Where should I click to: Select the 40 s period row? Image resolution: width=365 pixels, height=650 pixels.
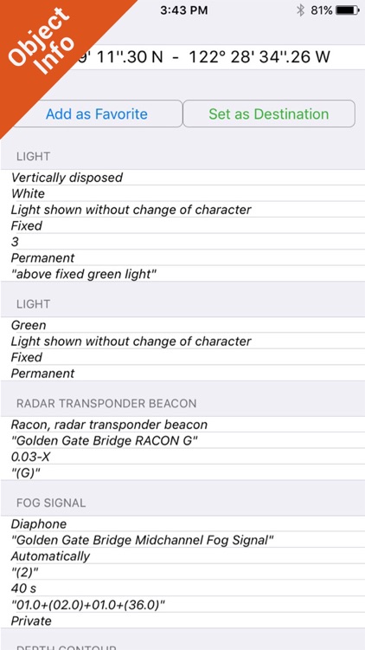point(182,588)
